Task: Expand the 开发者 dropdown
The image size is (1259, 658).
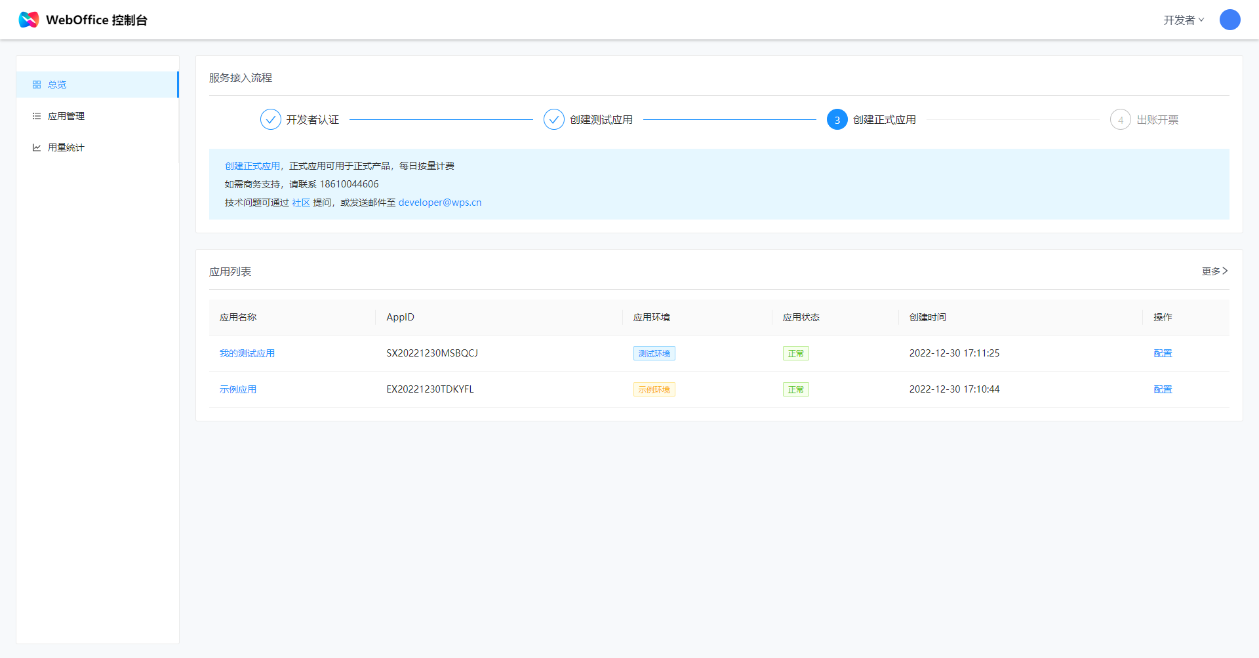Action: [x=1184, y=20]
